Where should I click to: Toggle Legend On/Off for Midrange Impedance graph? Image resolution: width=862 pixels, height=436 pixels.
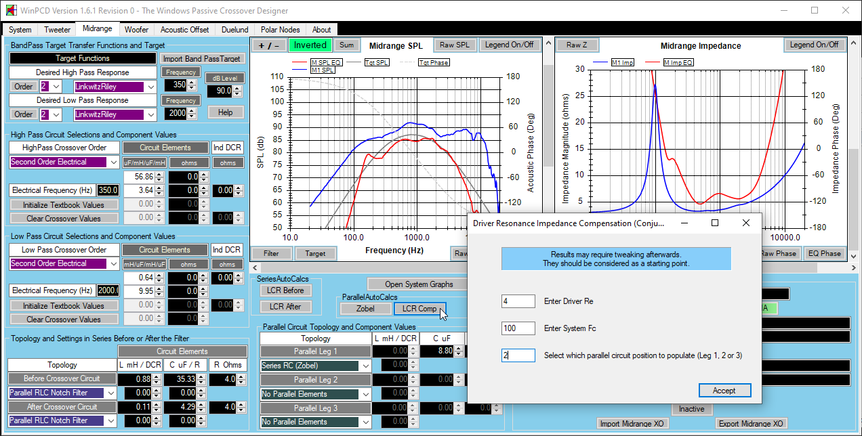(814, 45)
